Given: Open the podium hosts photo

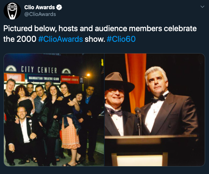Looking at the screenshot, I should [x=155, y=110].
